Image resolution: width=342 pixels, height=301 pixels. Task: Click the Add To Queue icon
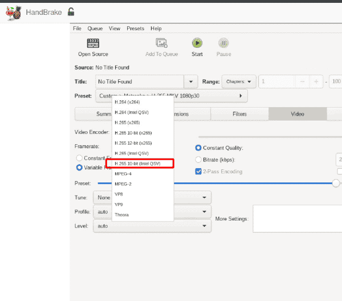click(162, 43)
